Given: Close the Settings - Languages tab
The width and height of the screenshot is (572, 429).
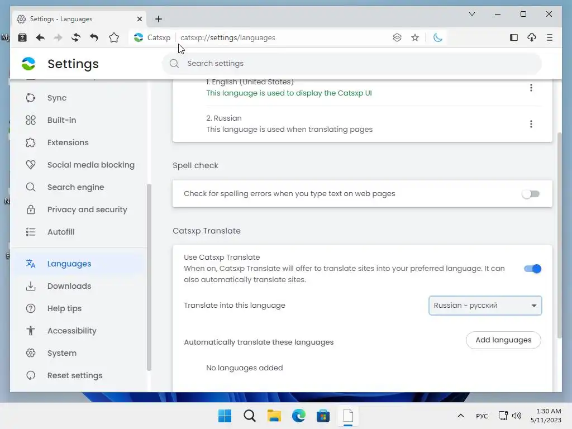Looking at the screenshot, I should [139, 19].
